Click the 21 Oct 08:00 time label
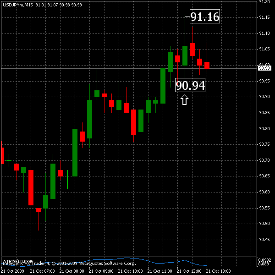 coord(72,271)
